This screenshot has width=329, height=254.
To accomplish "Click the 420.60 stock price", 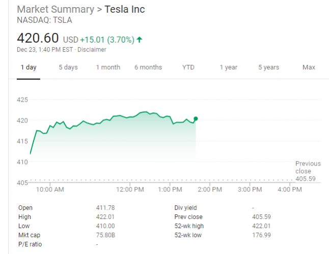I will (38, 38).
